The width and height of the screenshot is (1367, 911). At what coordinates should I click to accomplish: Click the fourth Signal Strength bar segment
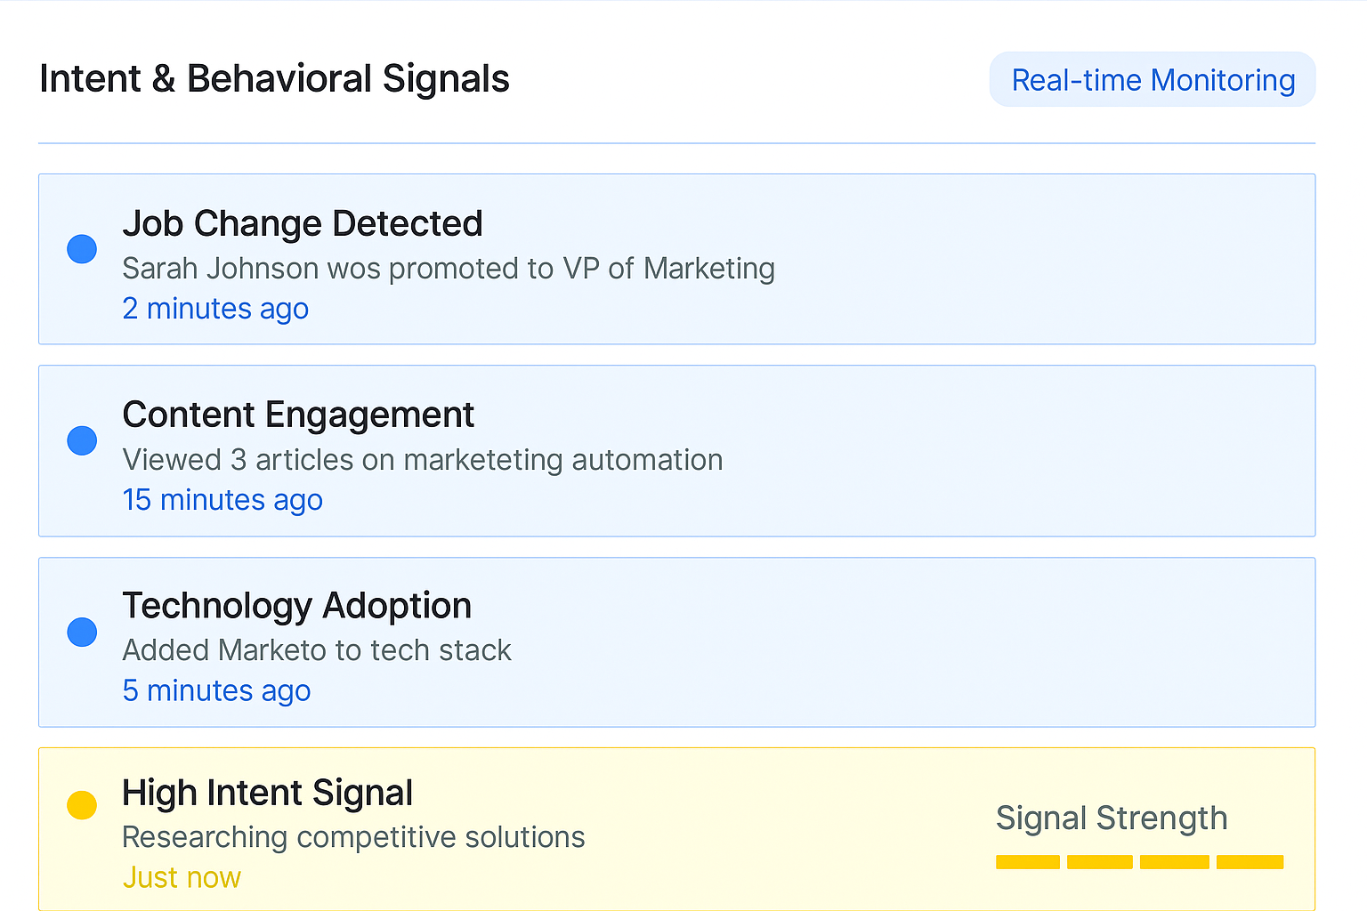tap(1250, 861)
